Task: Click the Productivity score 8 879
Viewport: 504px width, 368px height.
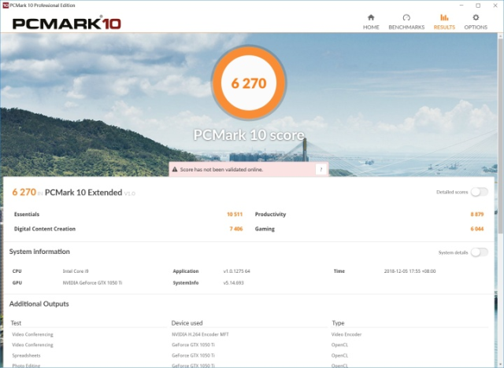Action: click(477, 215)
